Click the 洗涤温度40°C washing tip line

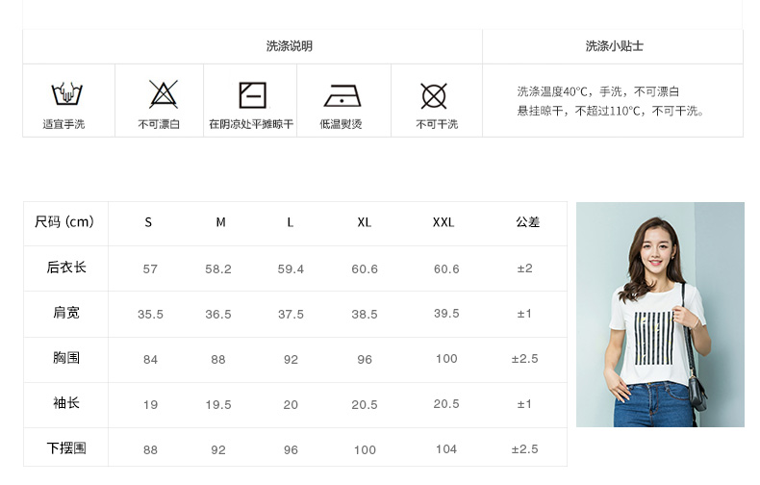[x=598, y=91]
